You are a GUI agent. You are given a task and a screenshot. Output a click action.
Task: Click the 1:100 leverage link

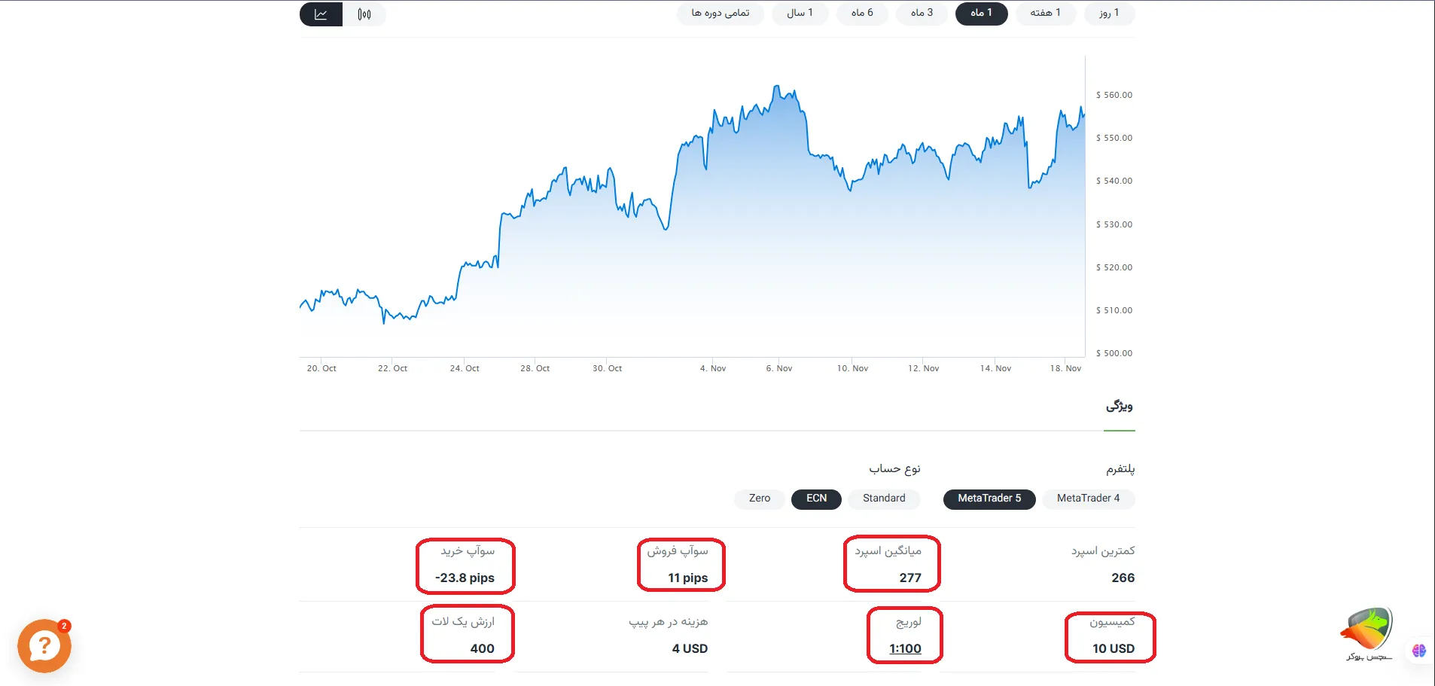pyautogui.click(x=905, y=649)
